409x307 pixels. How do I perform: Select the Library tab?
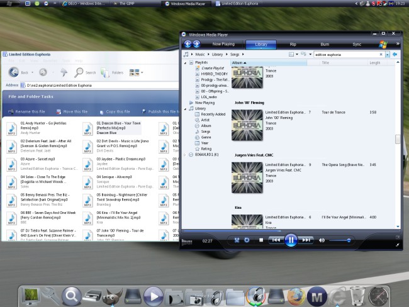click(x=261, y=44)
